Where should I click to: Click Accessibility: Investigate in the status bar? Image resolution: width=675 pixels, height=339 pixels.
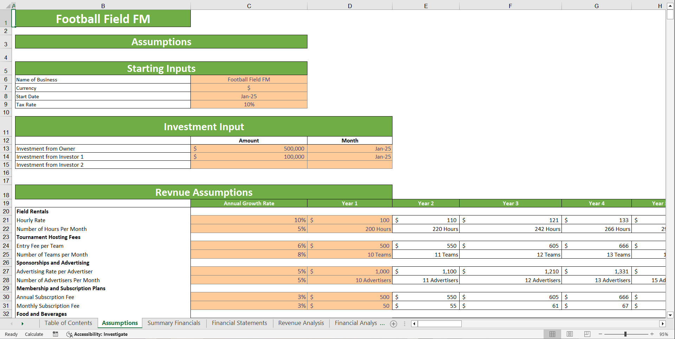click(100, 334)
